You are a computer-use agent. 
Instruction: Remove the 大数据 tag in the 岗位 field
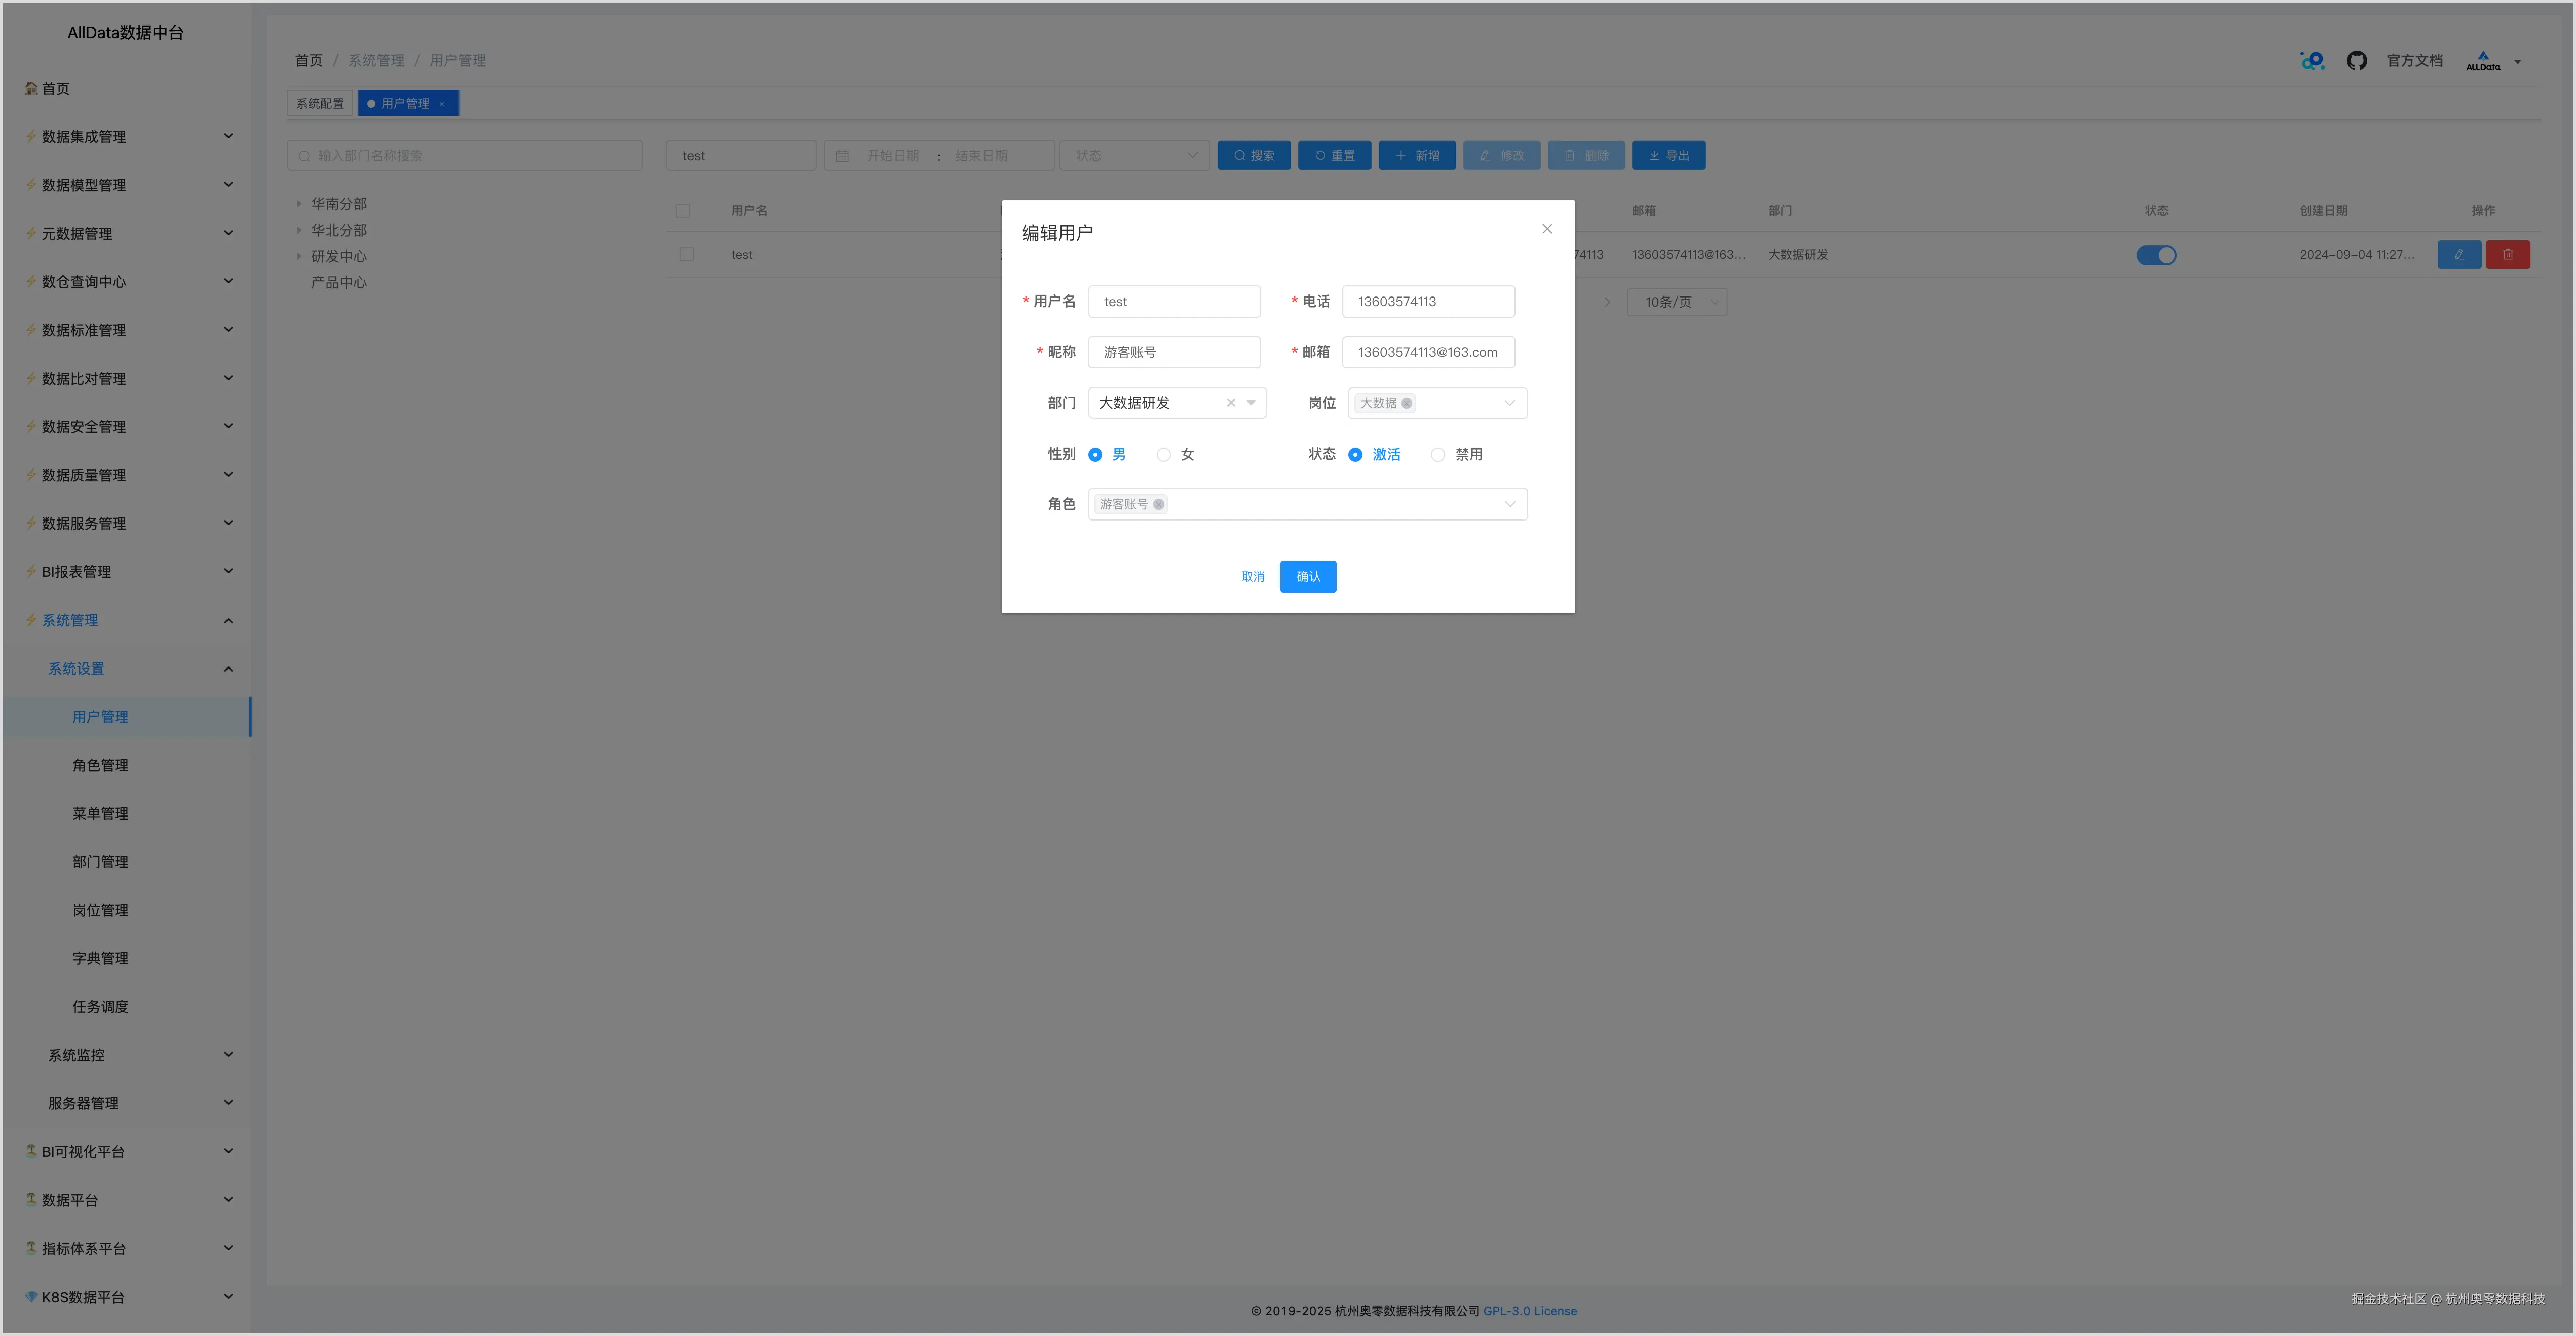[1408, 403]
